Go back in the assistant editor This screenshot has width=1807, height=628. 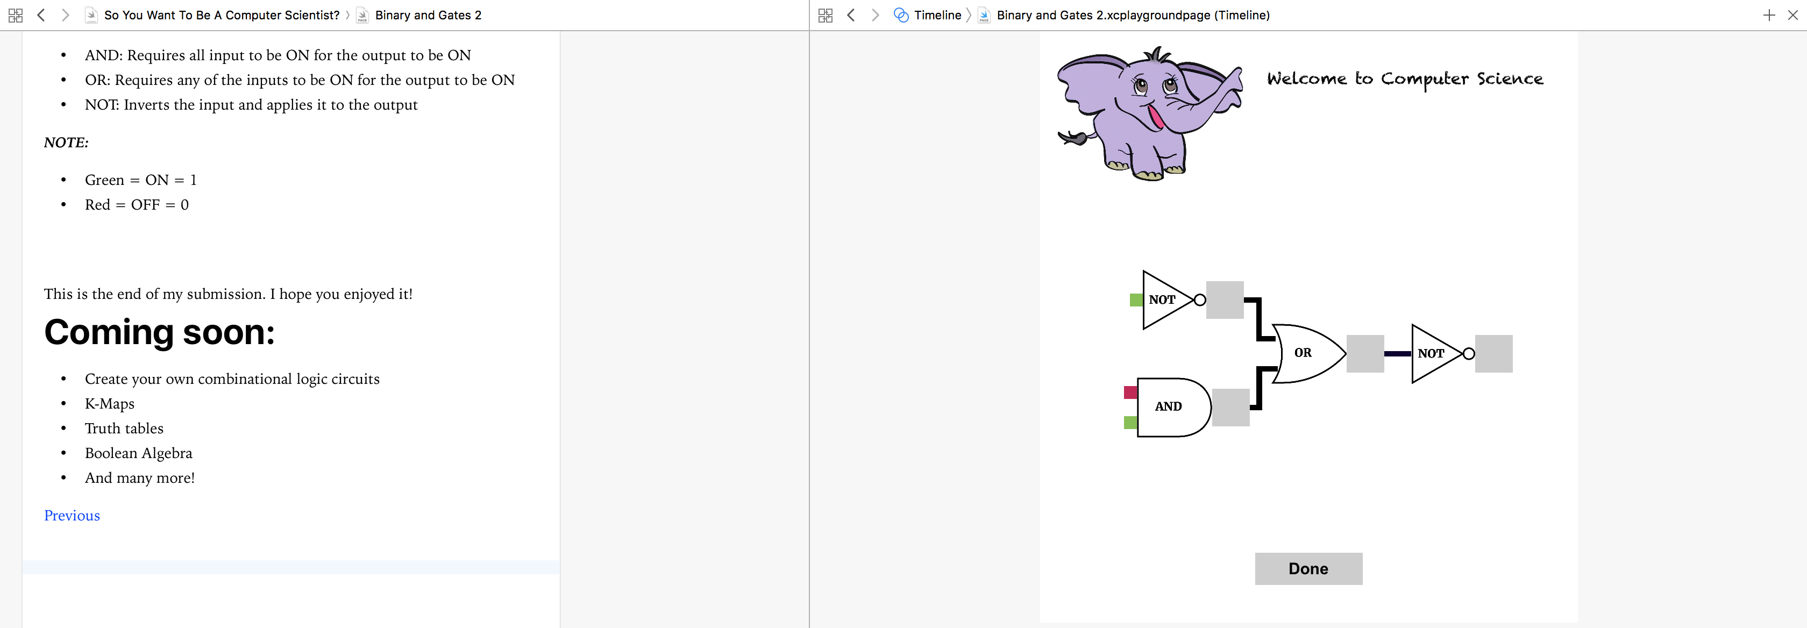(x=851, y=15)
